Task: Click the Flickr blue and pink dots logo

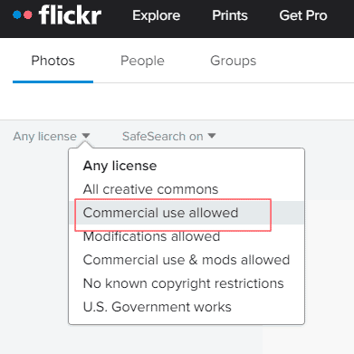Action: [x=23, y=14]
